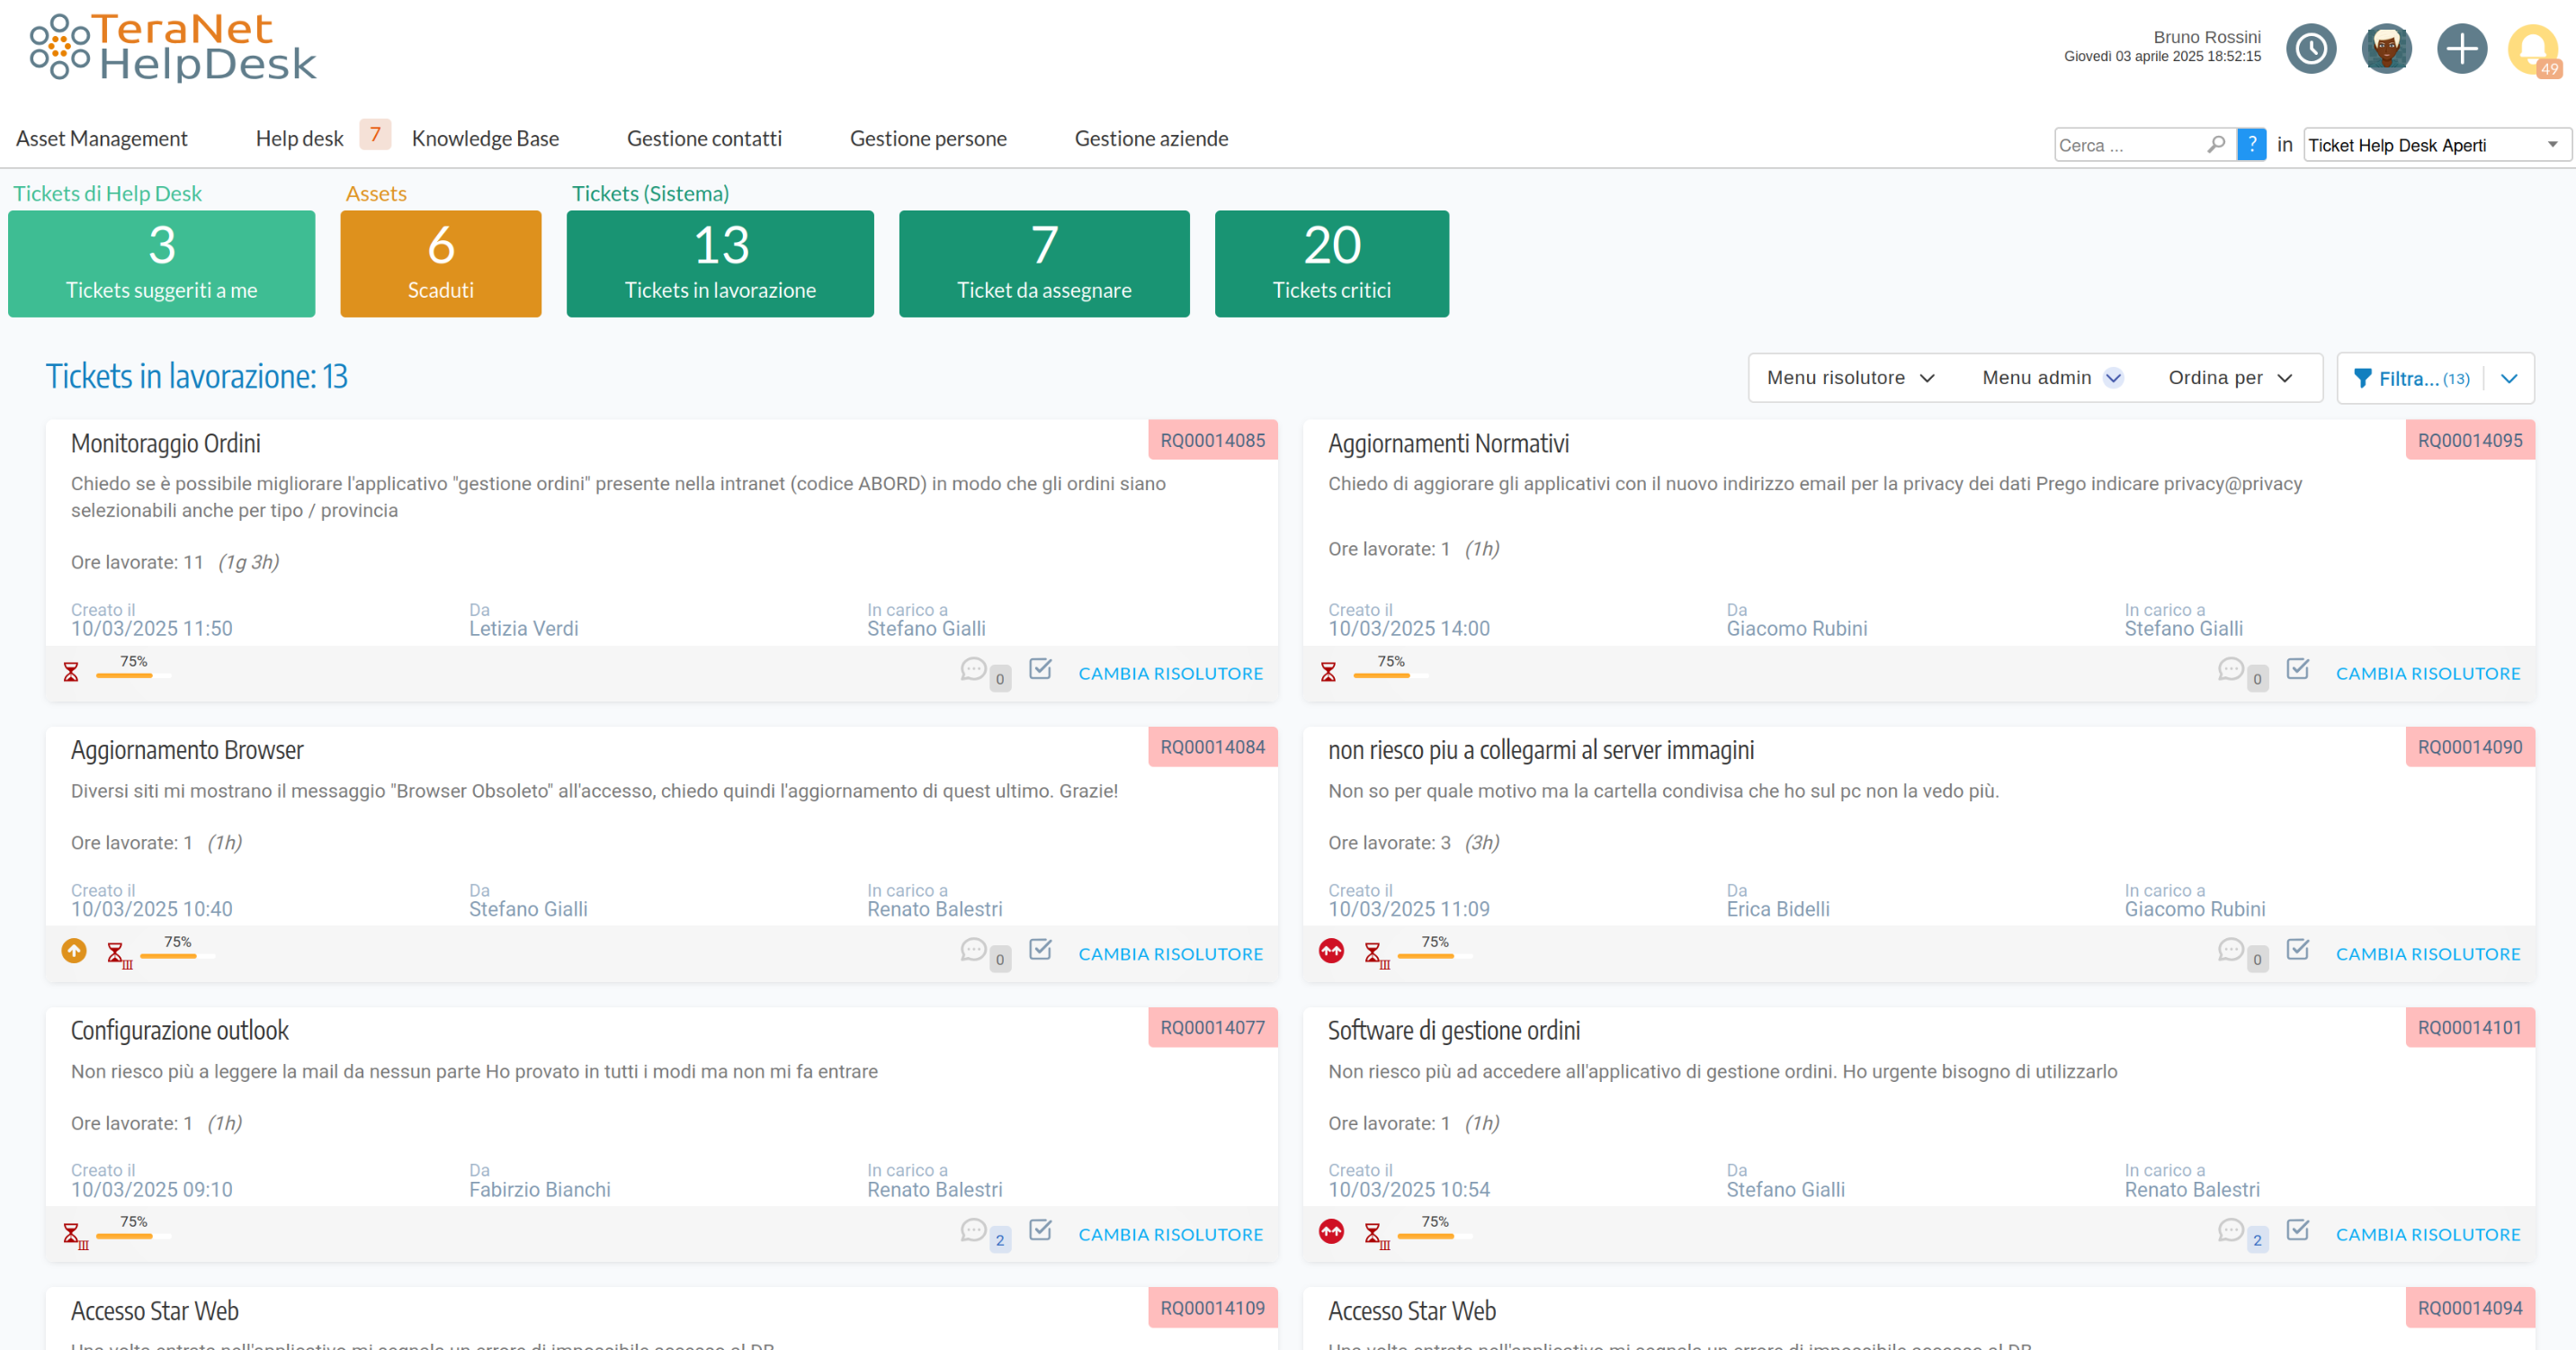The height and width of the screenshot is (1350, 2576).
Task: Click the blue question mark help button
Action: click(2251, 144)
